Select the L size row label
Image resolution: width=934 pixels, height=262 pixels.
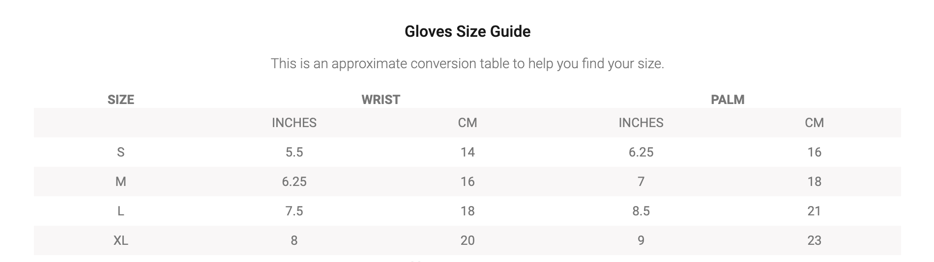[120, 211]
